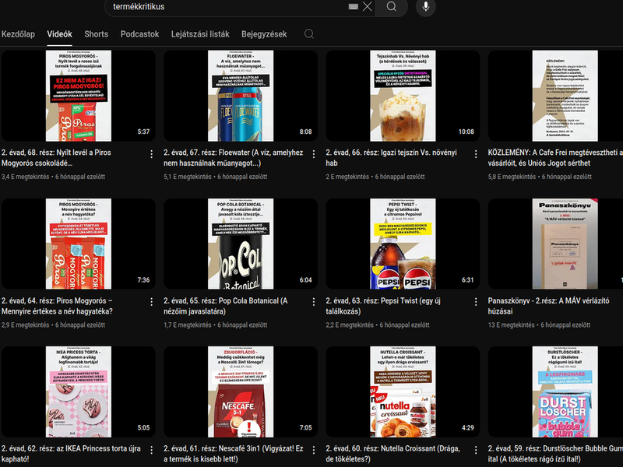Open options menu for 63. rész Pepsi Twist video
Screen dimensions: 623x467
(476, 302)
